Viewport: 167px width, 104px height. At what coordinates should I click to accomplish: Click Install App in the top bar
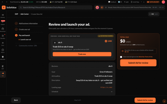tap(135, 2)
